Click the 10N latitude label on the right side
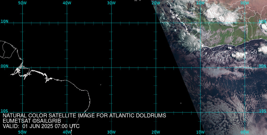 (262, 21)
